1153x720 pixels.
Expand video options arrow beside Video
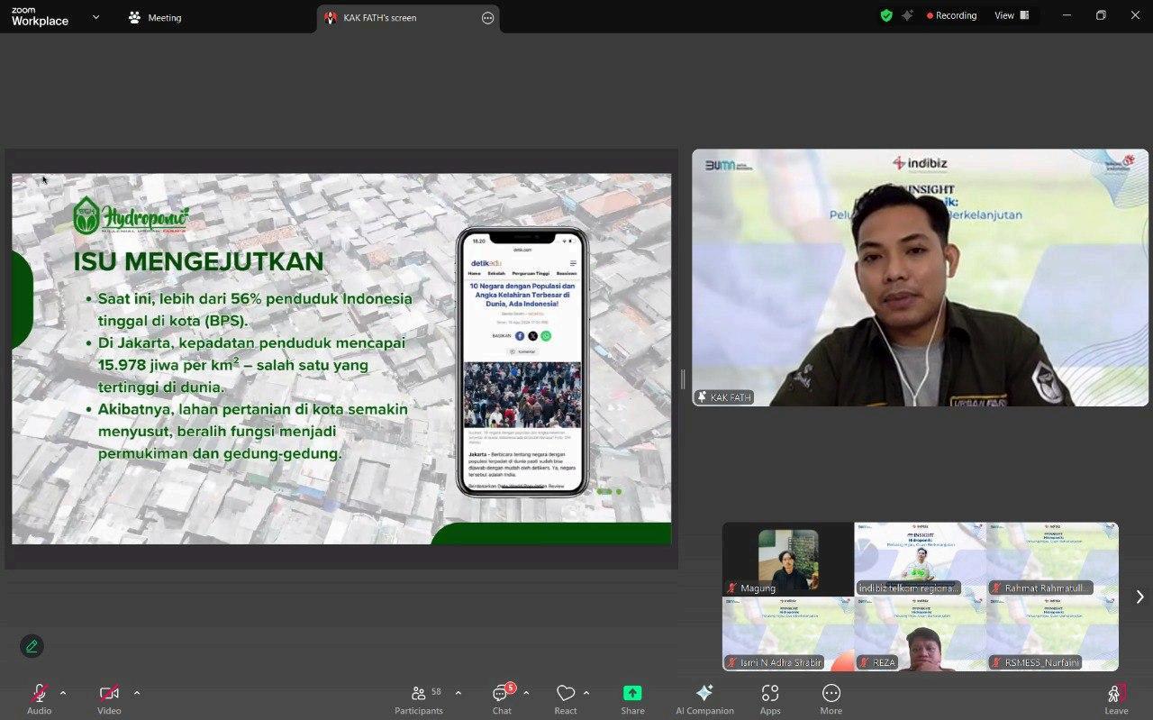pos(137,693)
